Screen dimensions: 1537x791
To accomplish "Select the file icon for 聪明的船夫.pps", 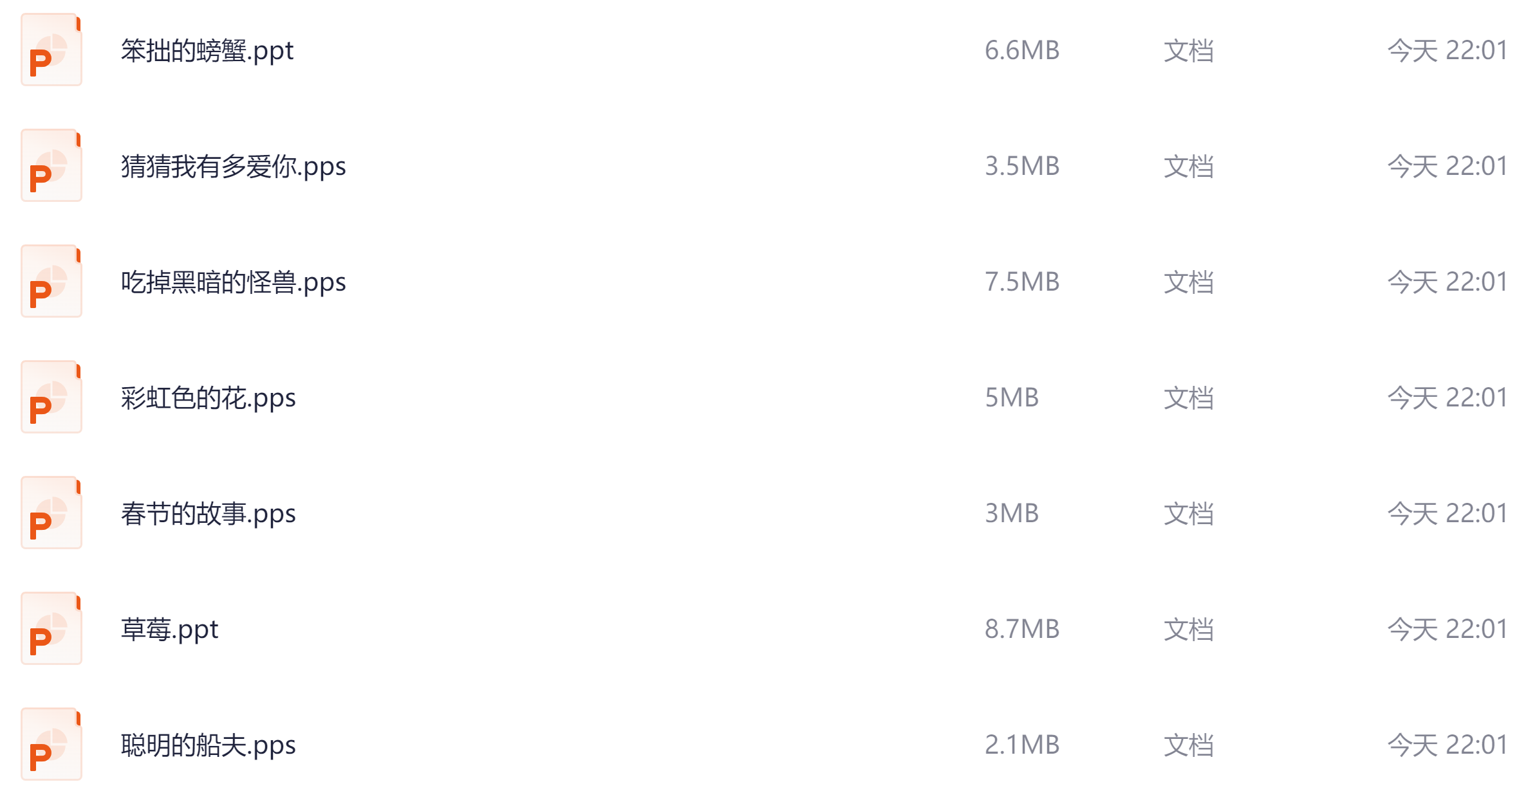I will pos(51,745).
